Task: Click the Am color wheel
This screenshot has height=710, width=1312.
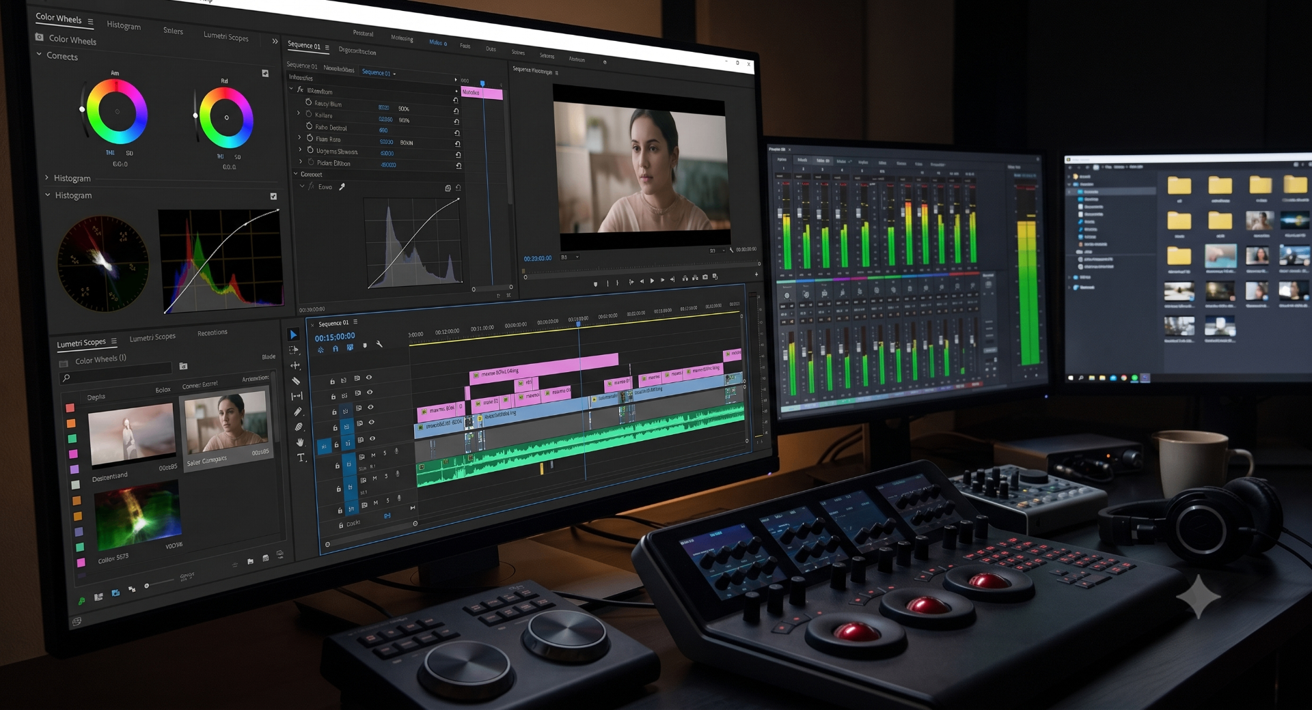Action: [x=117, y=111]
